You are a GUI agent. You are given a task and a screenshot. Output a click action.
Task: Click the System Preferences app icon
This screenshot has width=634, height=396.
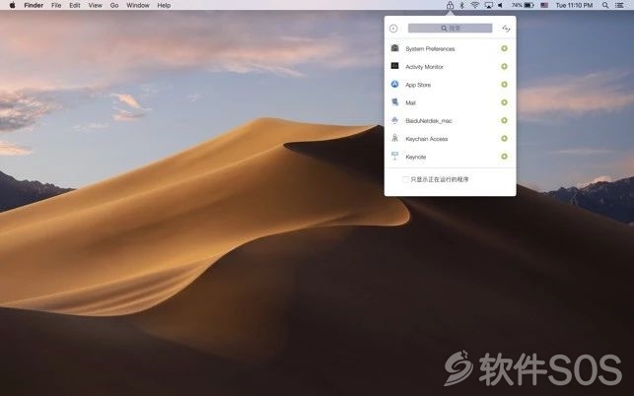pos(395,48)
